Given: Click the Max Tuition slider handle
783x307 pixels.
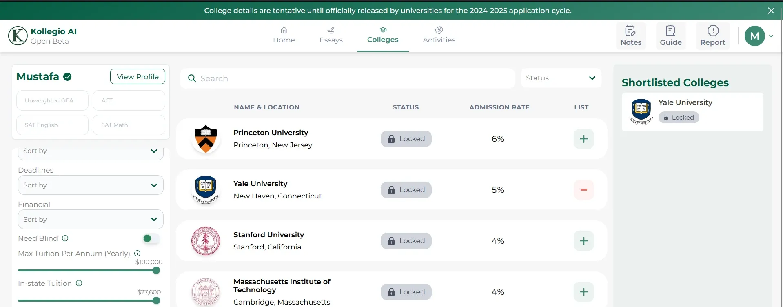Looking at the screenshot, I should click(156, 270).
